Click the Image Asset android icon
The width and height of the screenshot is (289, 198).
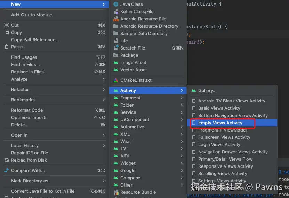tap(116, 63)
